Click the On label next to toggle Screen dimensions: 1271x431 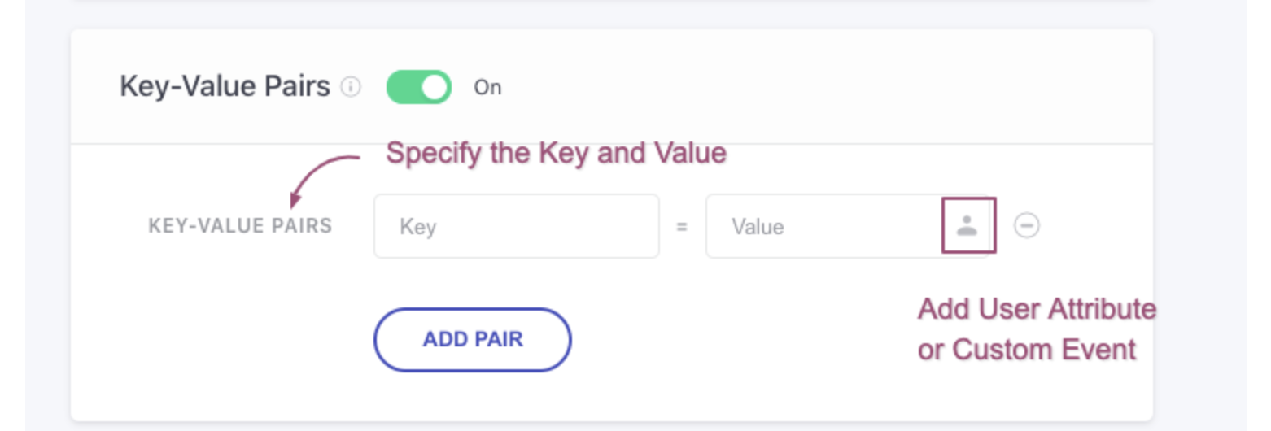487,88
